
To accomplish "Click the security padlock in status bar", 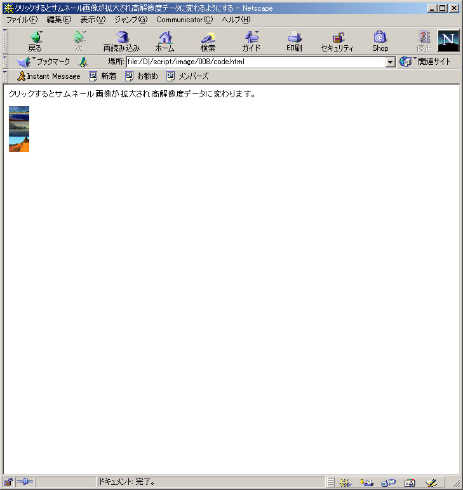I will (8, 482).
